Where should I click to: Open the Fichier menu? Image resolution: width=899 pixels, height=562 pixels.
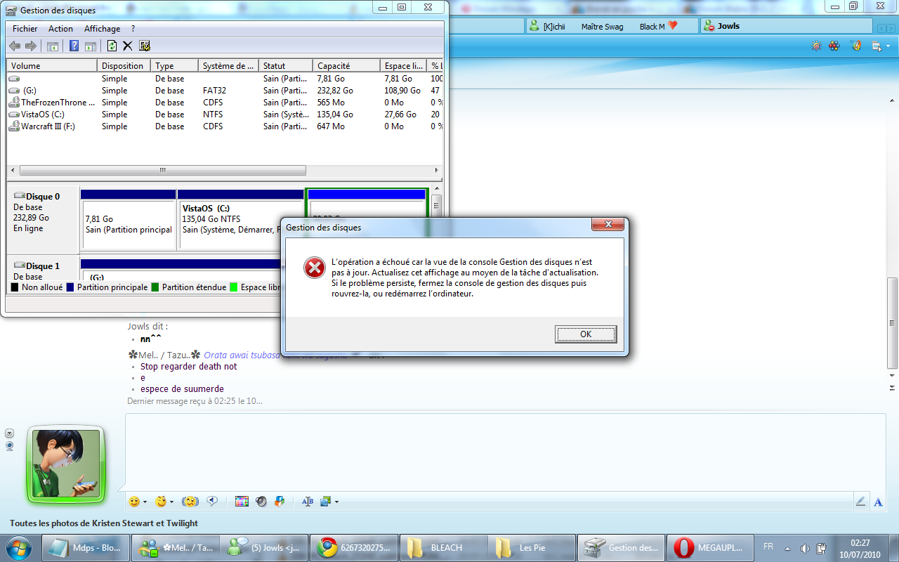click(x=25, y=29)
